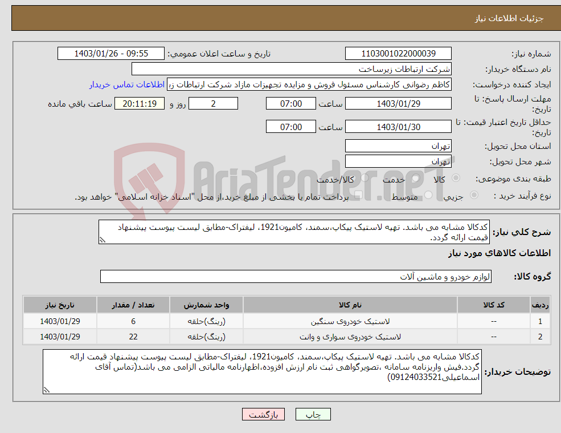
Task: Click the توضیحات خریدار notes textarea
Action: [262, 372]
